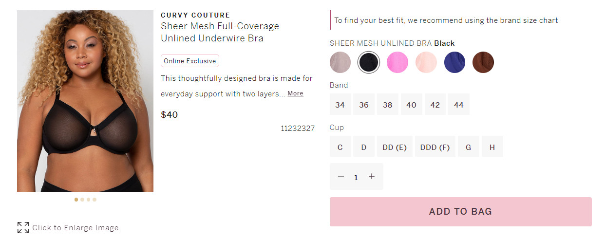Screen dimensions: 605x240
Task: Jump to the last image carousel dot
Action: [x=95, y=200]
